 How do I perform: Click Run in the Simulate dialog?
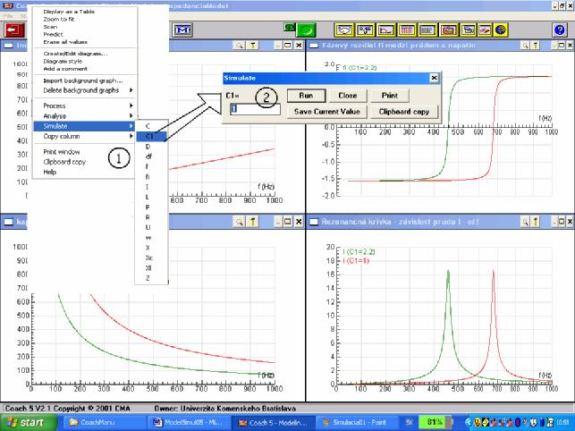click(x=306, y=96)
